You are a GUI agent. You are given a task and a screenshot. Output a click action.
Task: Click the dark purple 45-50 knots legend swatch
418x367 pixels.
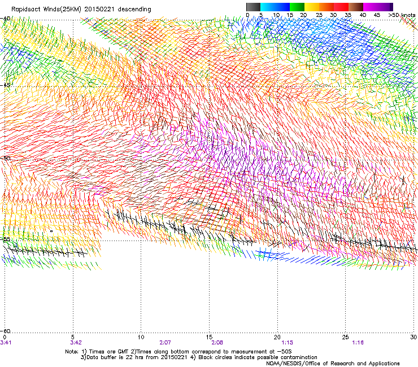click(x=385, y=7)
